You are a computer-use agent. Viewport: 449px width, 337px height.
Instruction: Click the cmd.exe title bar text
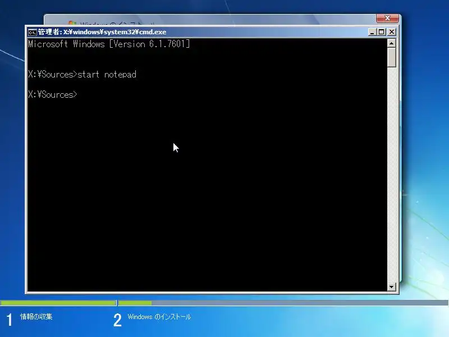pos(102,32)
